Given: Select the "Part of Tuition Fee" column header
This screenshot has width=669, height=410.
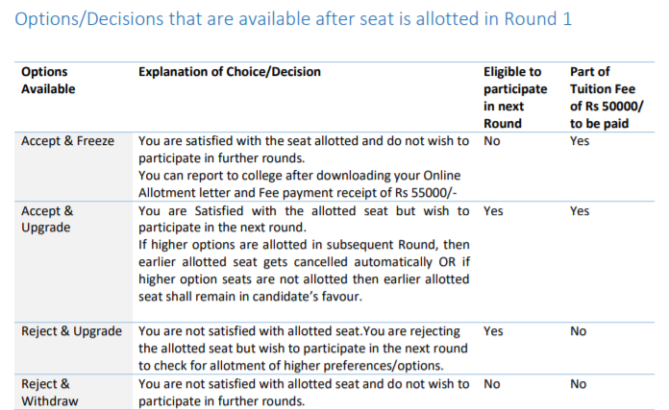Looking at the screenshot, I should pos(606,97).
